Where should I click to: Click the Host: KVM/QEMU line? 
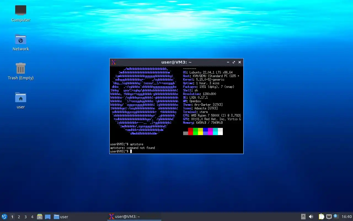211,76
